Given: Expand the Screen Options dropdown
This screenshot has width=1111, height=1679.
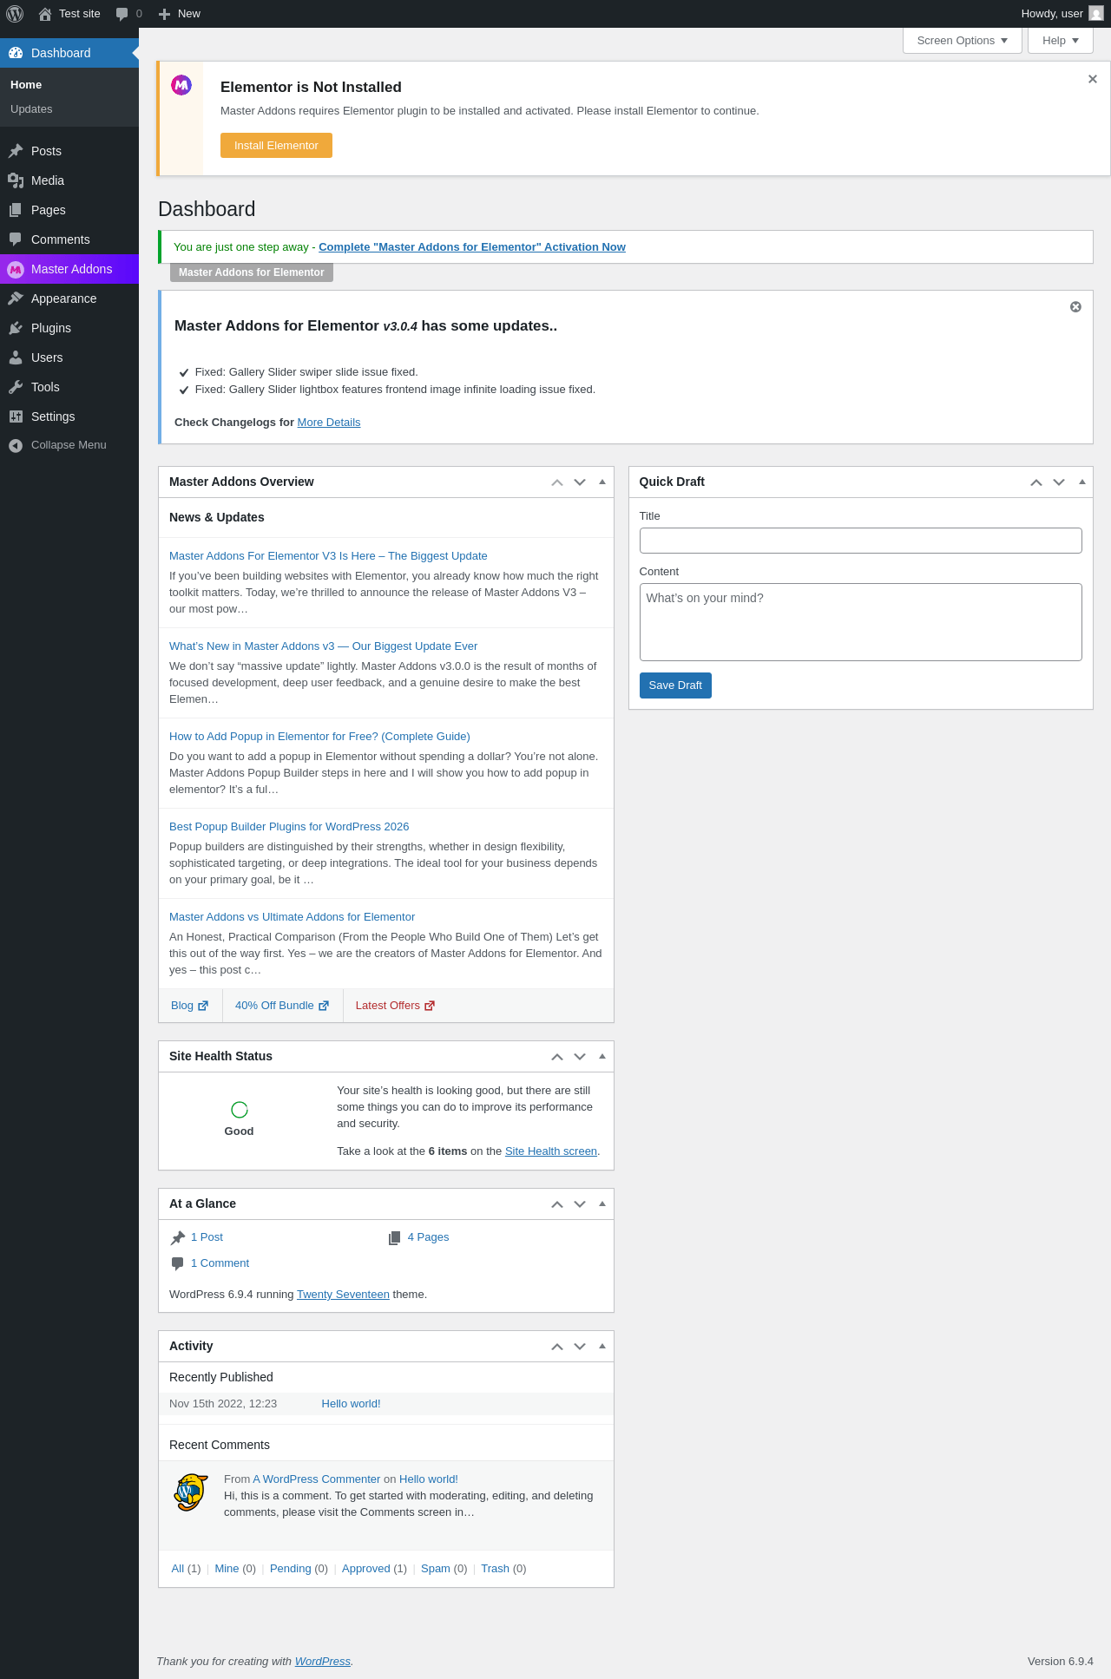Looking at the screenshot, I should click(x=962, y=41).
